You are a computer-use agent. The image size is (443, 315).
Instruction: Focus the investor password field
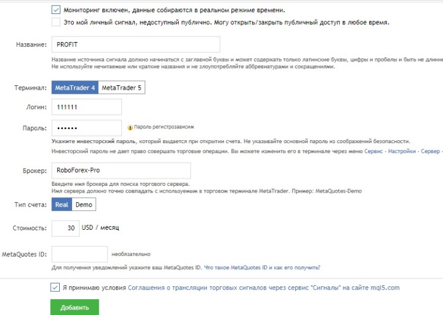[x=87, y=128]
